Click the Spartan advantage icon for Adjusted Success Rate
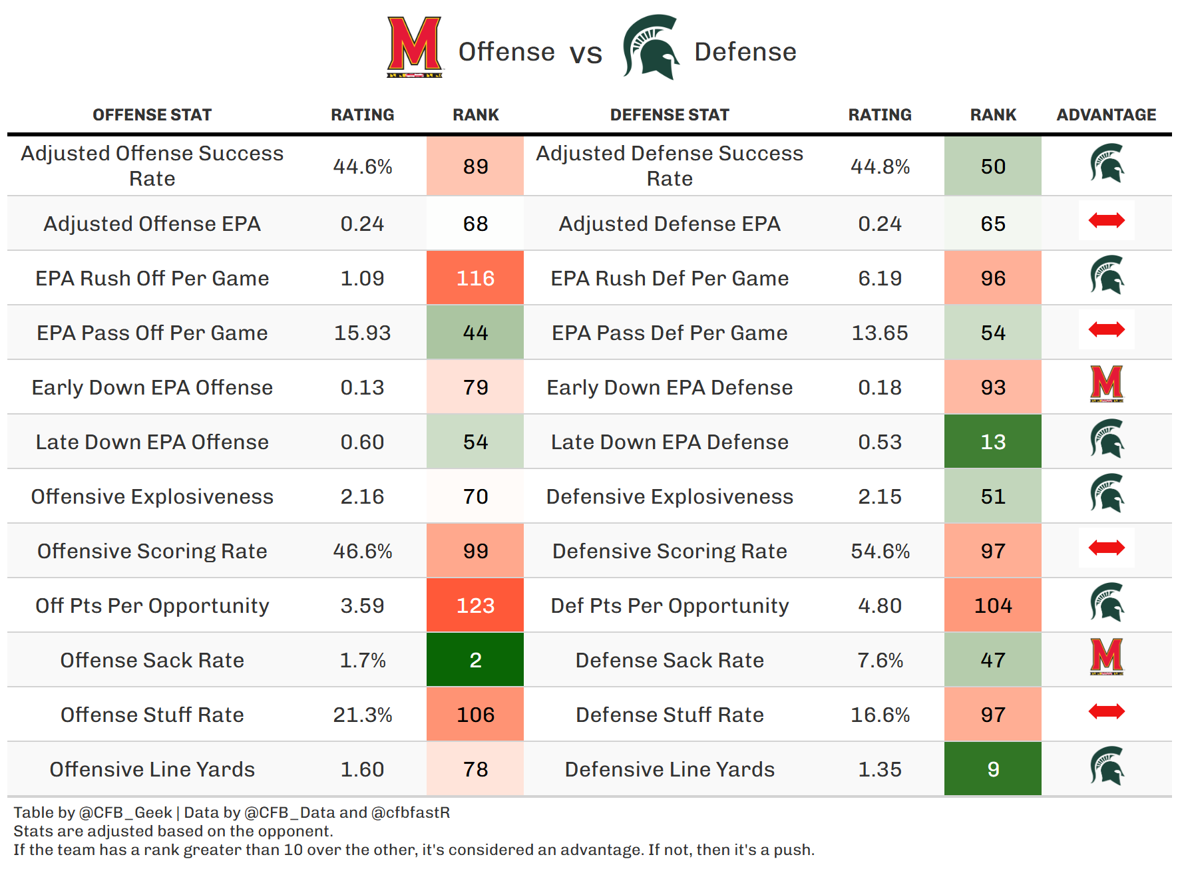The height and width of the screenshot is (873, 1178). click(x=1107, y=164)
